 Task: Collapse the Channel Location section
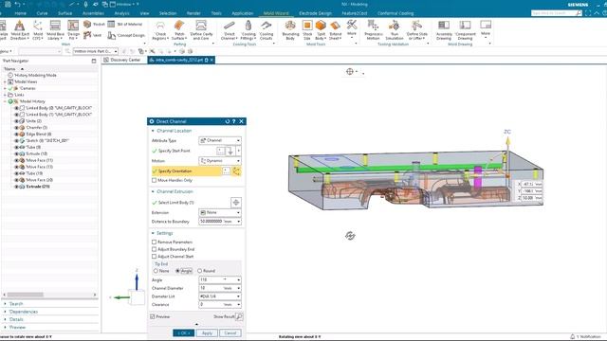tap(153, 131)
